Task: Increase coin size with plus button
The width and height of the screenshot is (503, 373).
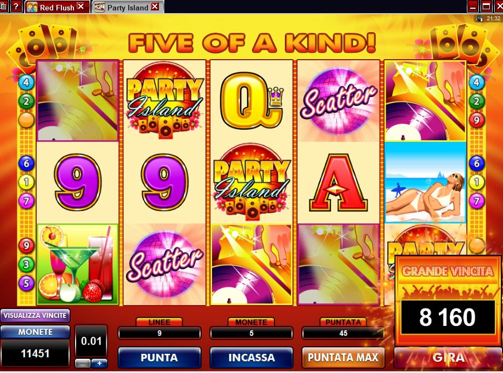Action: (x=99, y=363)
